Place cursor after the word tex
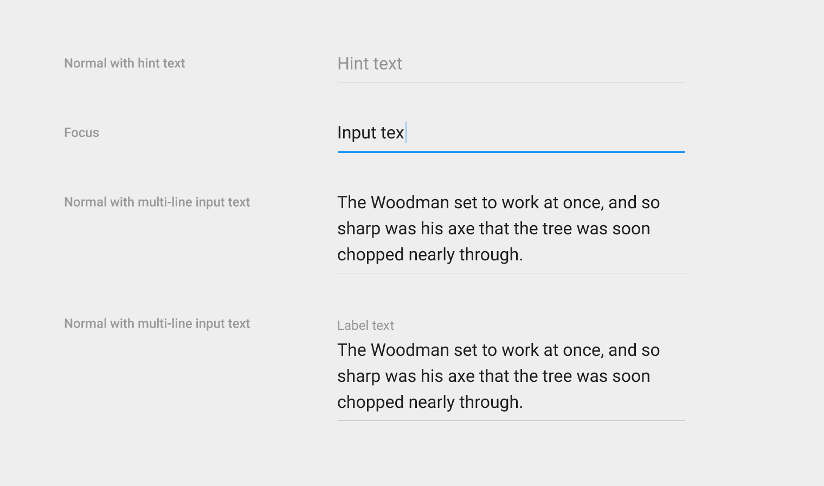 [405, 132]
